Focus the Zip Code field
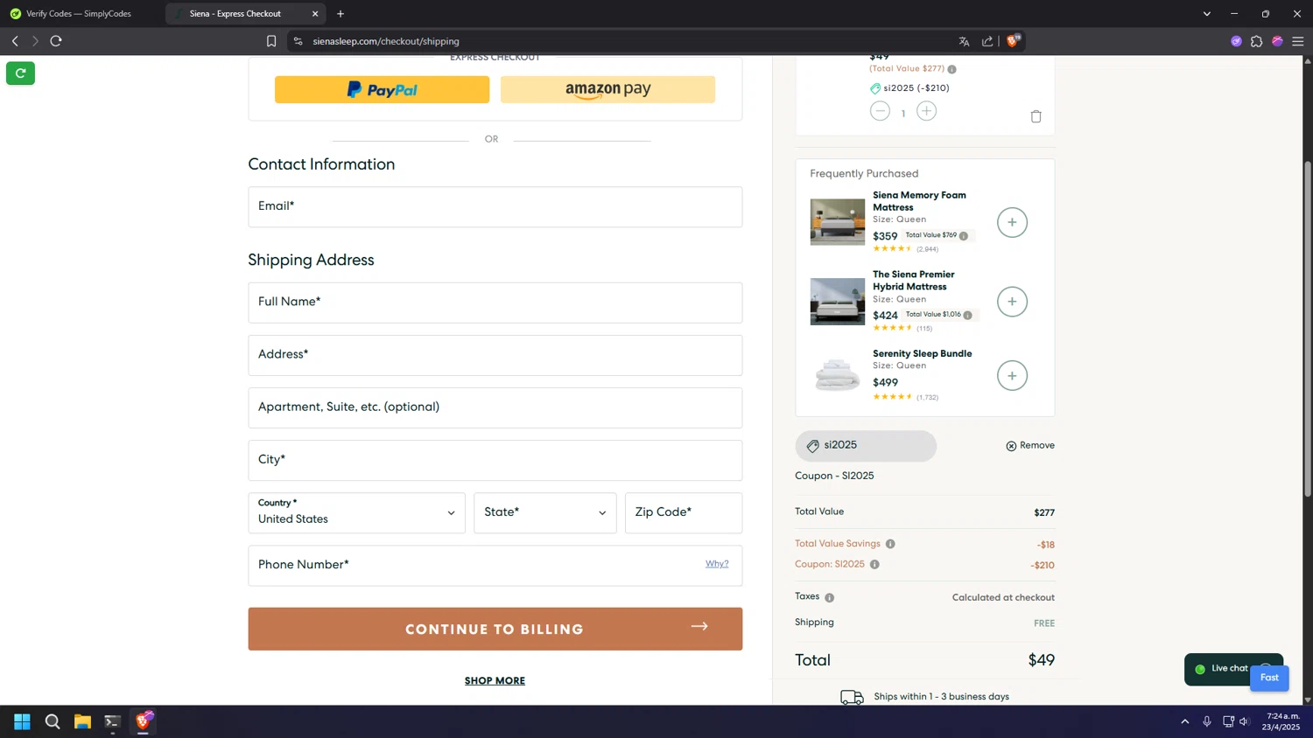 pos(683,512)
